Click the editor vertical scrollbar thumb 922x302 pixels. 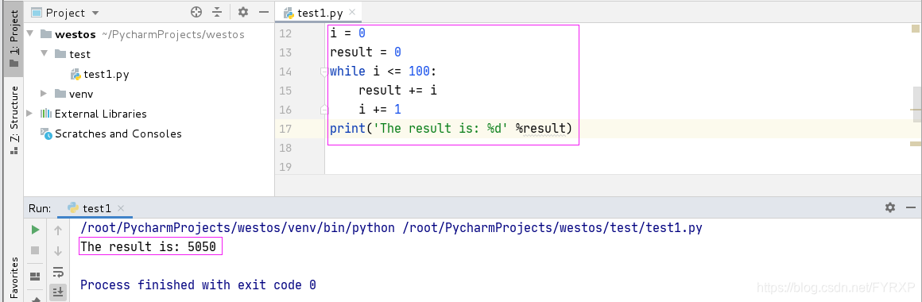point(916,105)
